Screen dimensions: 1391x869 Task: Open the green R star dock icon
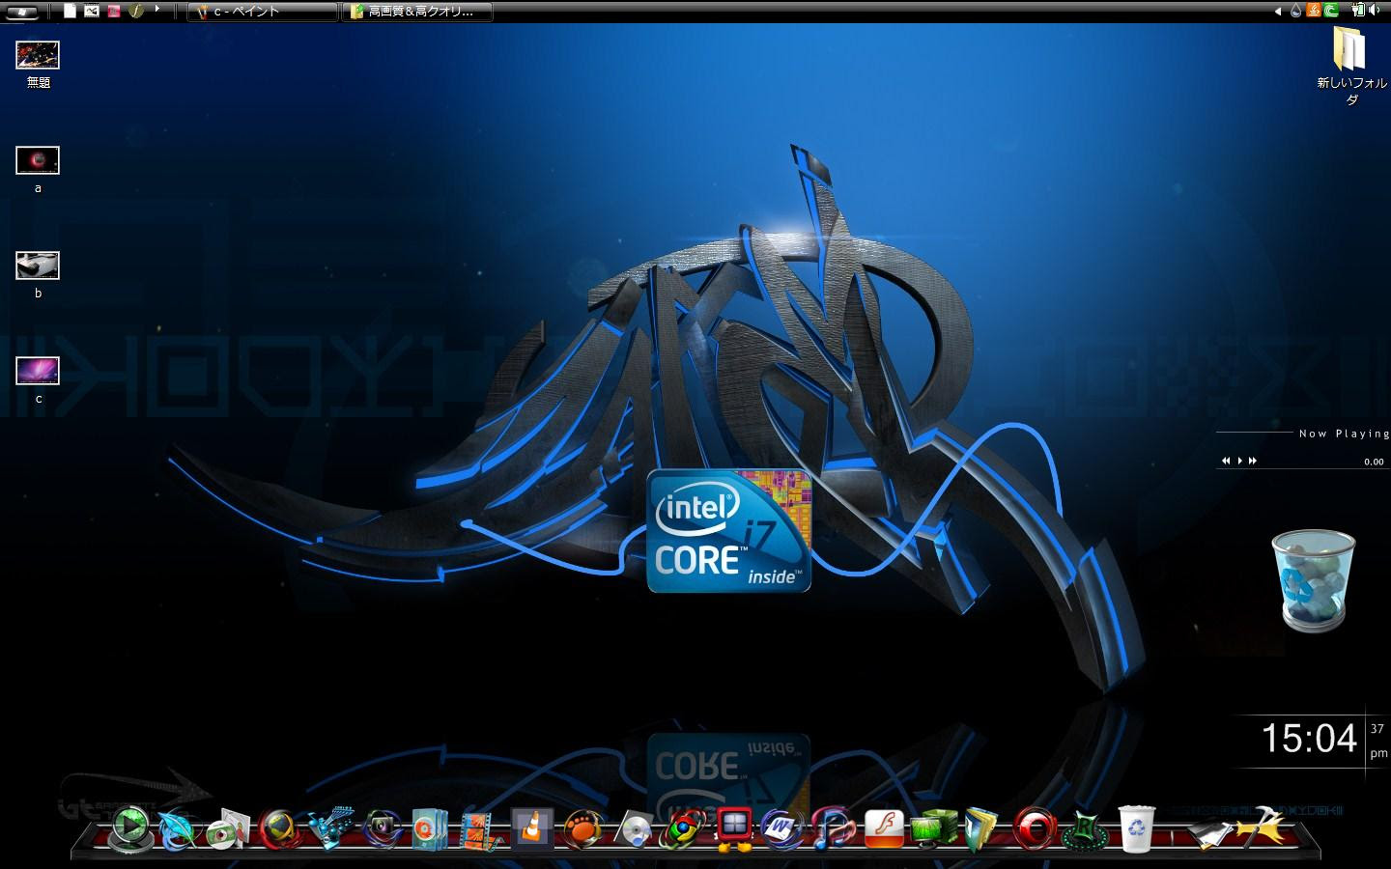1087,828
